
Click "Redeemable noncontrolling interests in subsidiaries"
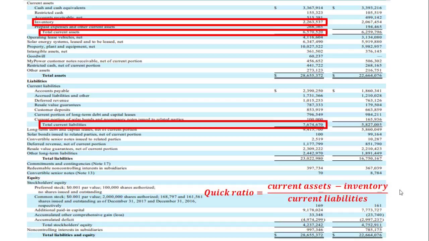coord(77,168)
